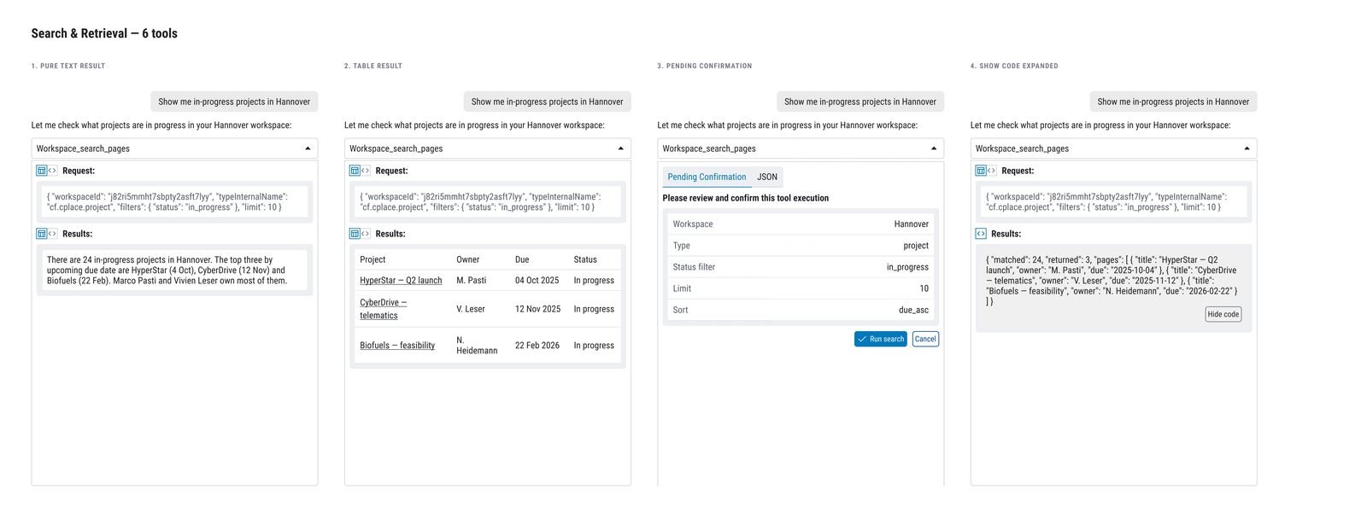Select Request table-view icon in Table Result panel

(355, 171)
